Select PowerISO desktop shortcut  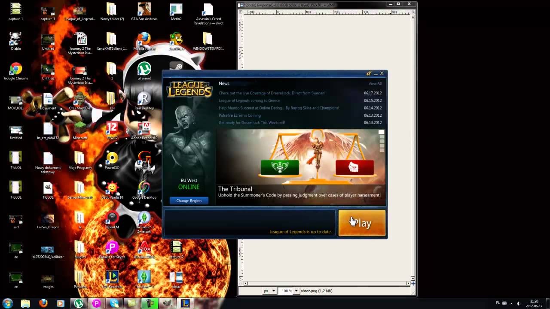point(112,160)
